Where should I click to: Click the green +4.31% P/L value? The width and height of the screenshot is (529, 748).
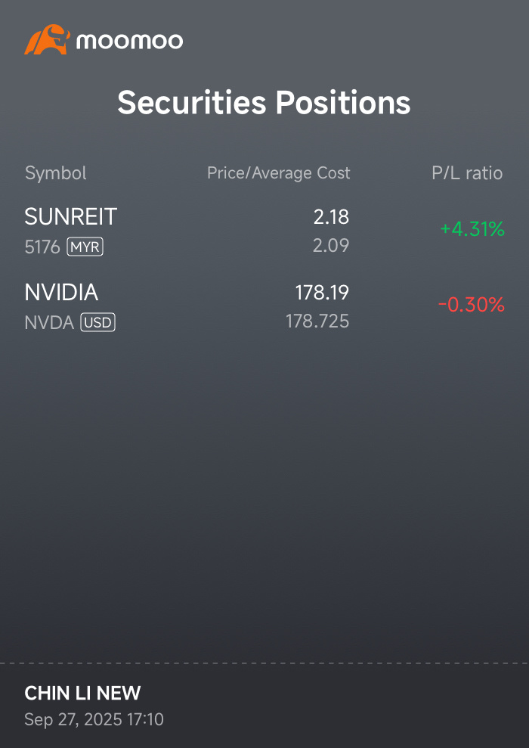click(472, 229)
